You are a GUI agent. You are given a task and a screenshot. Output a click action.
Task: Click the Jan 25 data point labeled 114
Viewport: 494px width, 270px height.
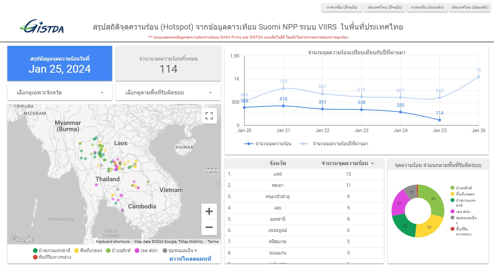(439, 120)
